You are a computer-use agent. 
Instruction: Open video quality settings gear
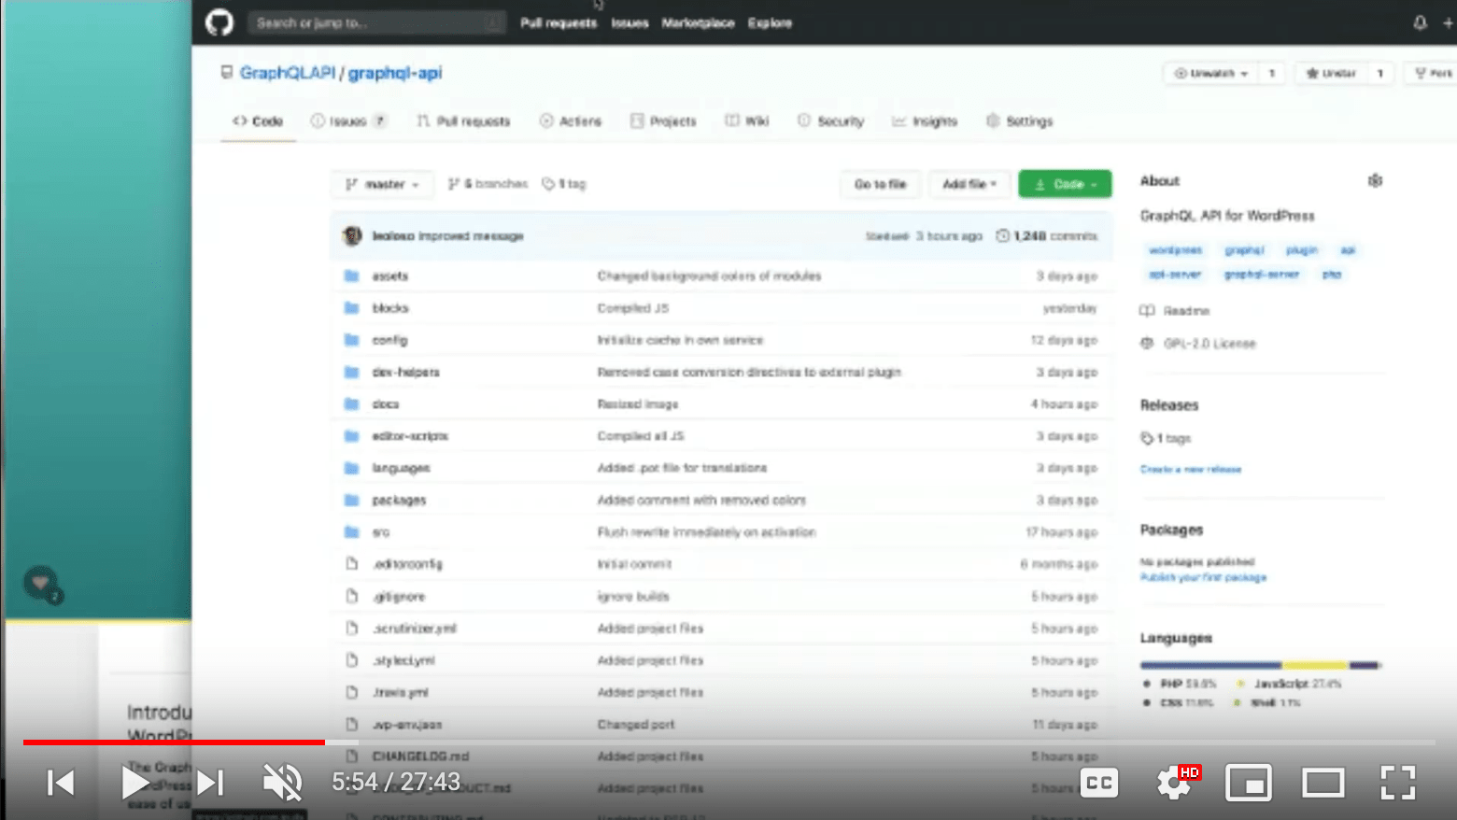pyautogui.click(x=1174, y=783)
